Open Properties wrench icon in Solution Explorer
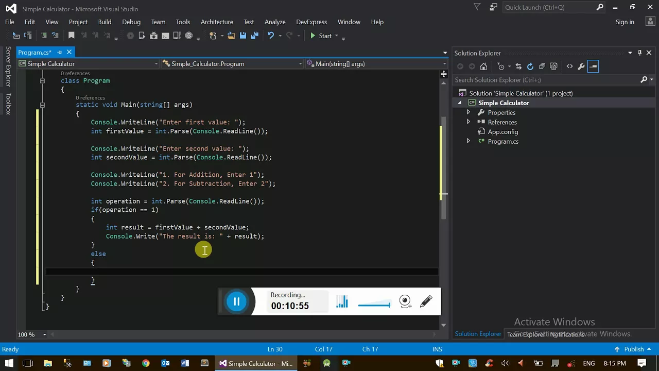This screenshot has height=371, width=659. click(x=581, y=66)
